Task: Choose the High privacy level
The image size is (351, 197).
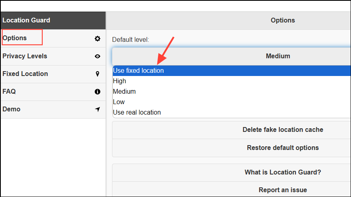Action: click(120, 81)
